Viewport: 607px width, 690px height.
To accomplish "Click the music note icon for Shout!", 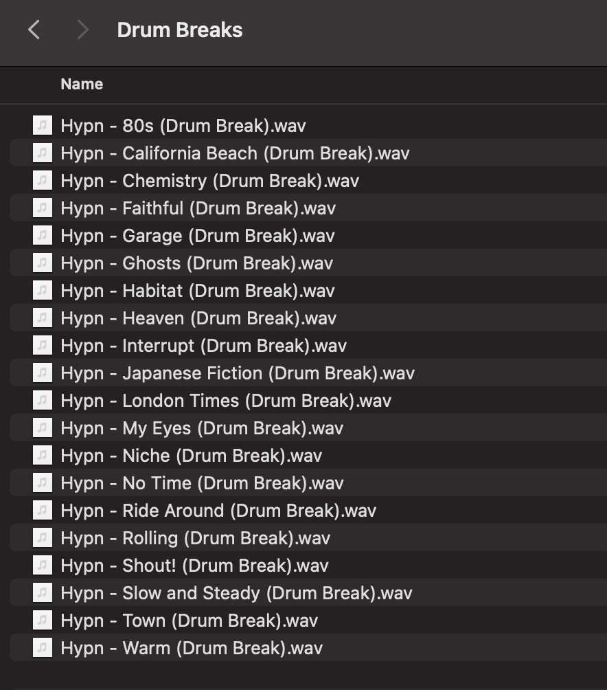I will point(42,566).
